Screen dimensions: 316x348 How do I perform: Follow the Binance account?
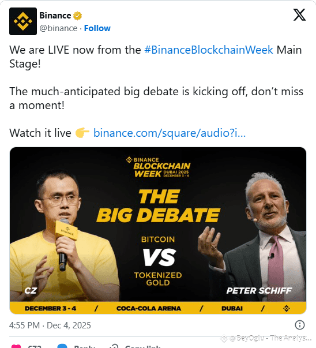tap(97, 28)
